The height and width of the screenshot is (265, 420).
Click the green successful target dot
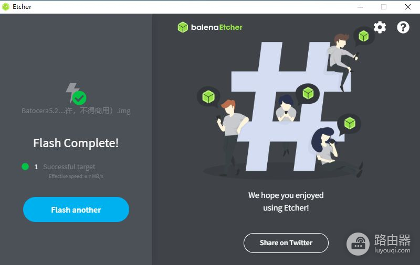[x=25, y=167]
